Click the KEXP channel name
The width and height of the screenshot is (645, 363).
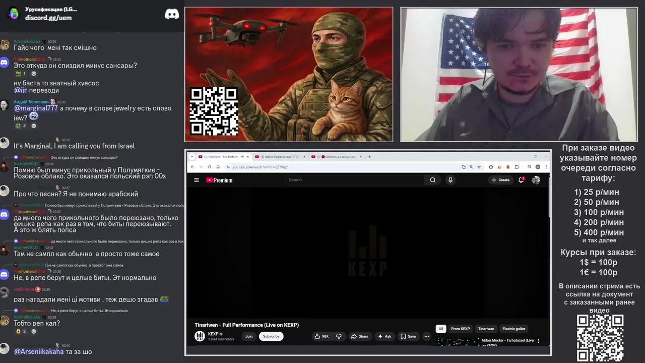coord(213,334)
